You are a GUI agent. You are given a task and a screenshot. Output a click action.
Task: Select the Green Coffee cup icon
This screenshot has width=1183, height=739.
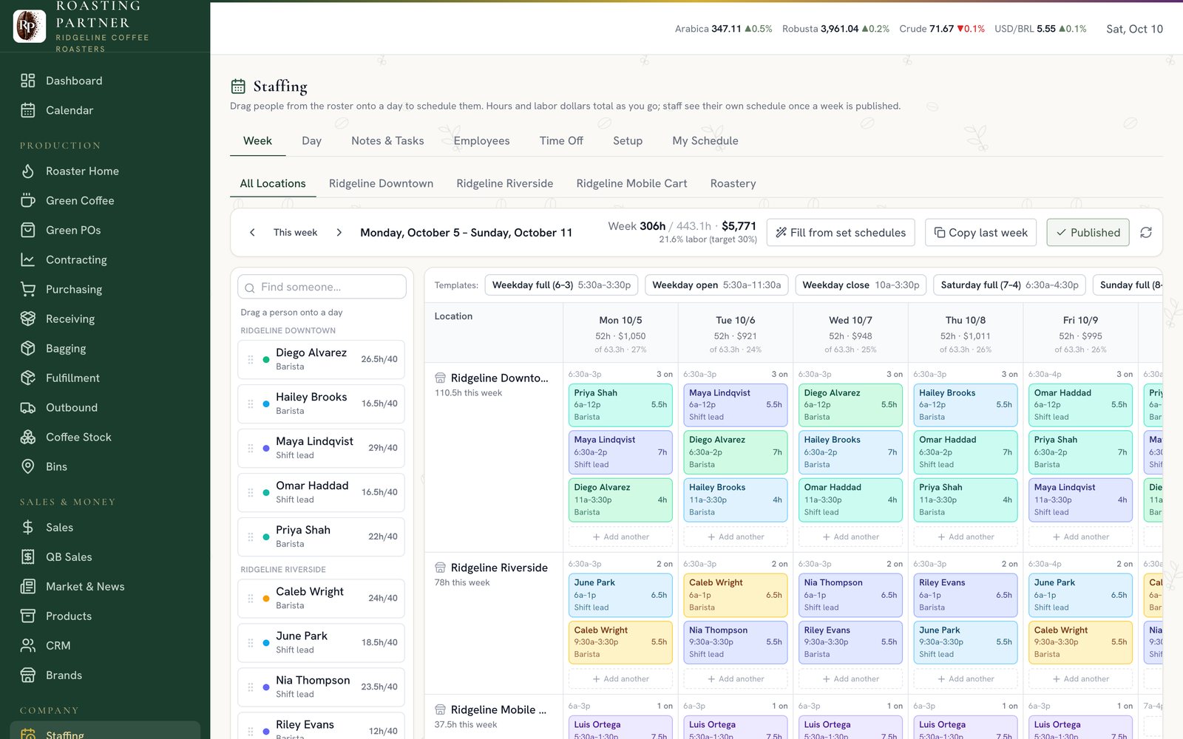[x=28, y=200]
